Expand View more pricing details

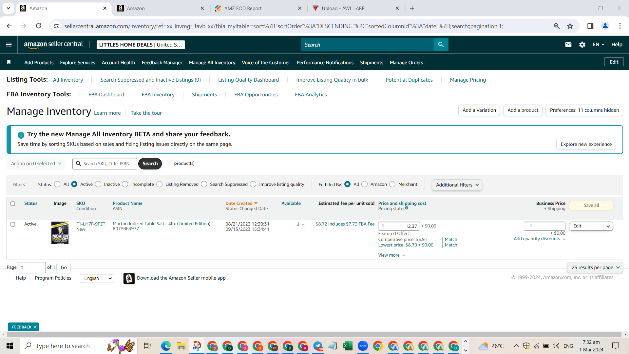[391, 255]
